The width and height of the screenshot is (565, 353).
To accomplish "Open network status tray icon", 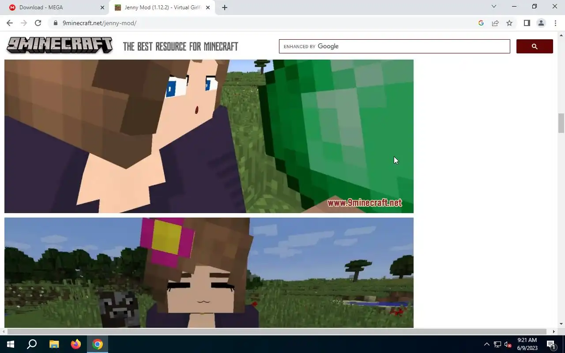I will point(497,344).
